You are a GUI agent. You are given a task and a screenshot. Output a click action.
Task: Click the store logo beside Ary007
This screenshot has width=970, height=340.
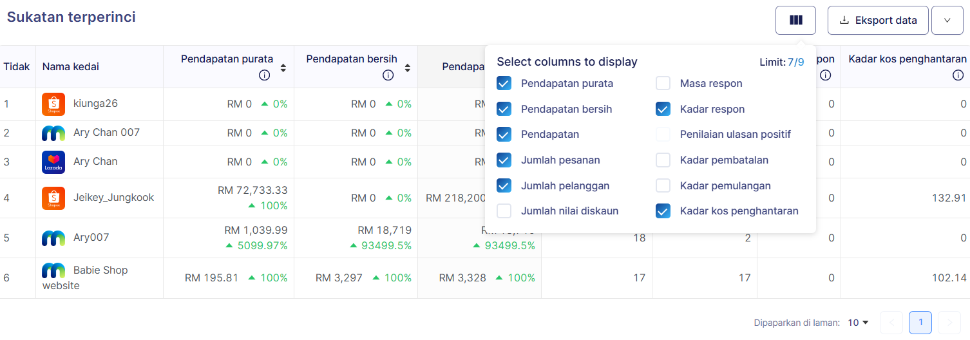point(53,238)
